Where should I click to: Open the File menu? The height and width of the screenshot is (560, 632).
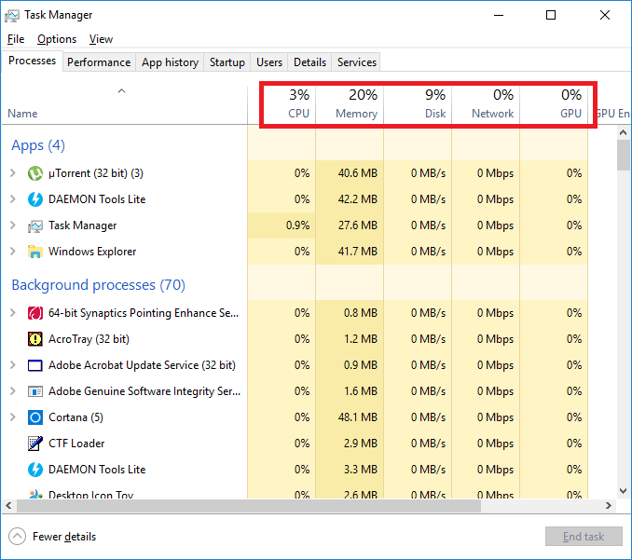click(16, 39)
